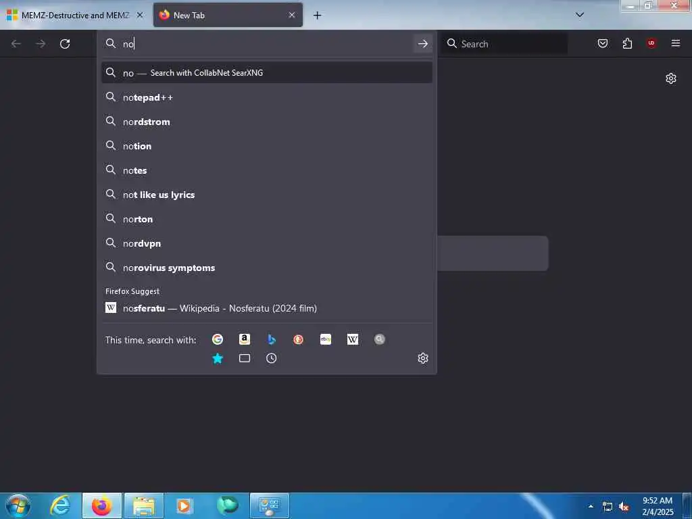Click the muted volume tray icon
The height and width of the screenshot is (519, 692).
624,507
